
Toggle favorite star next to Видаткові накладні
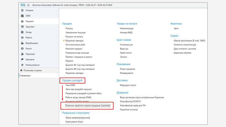point(64,41)
